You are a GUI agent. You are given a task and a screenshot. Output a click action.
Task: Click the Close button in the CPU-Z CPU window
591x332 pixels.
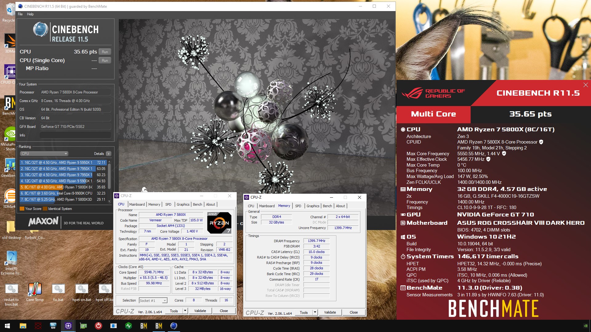pos(224,311)
